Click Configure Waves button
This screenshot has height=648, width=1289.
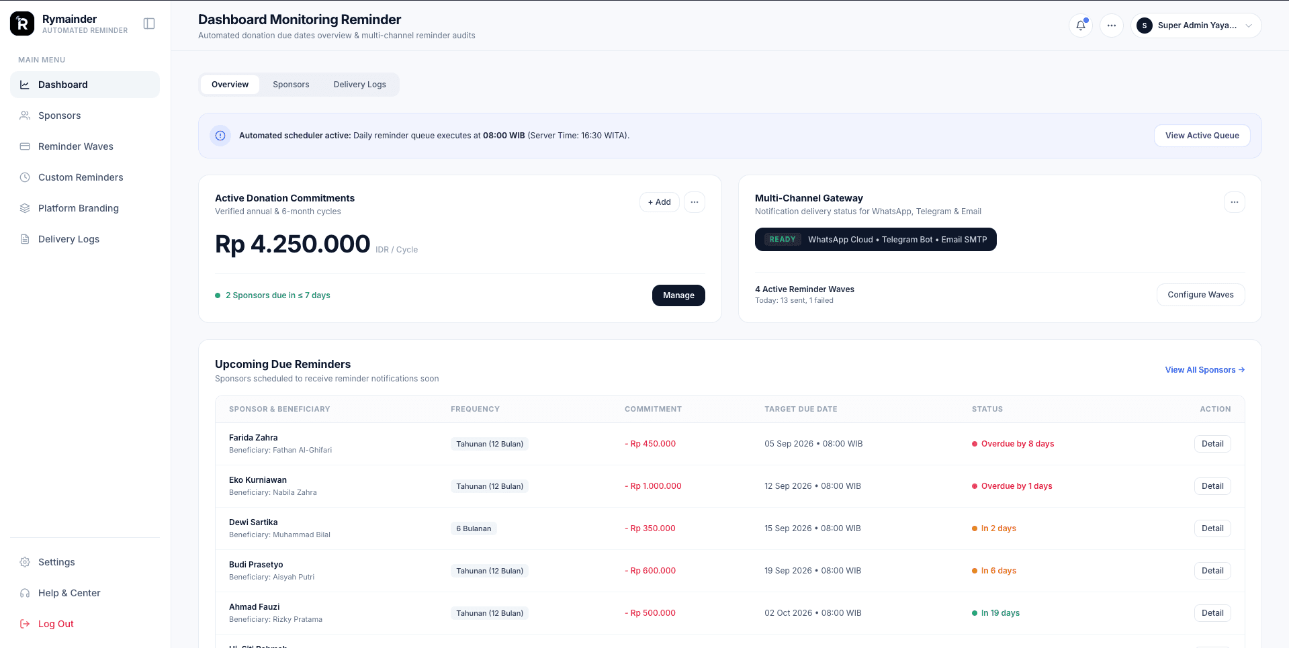click(1200, 295)
